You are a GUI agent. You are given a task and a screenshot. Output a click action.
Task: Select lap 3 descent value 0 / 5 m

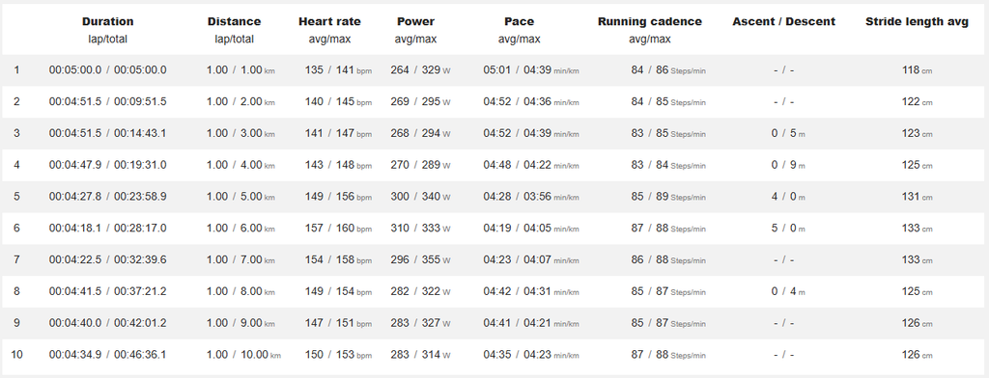pos(788,134)
